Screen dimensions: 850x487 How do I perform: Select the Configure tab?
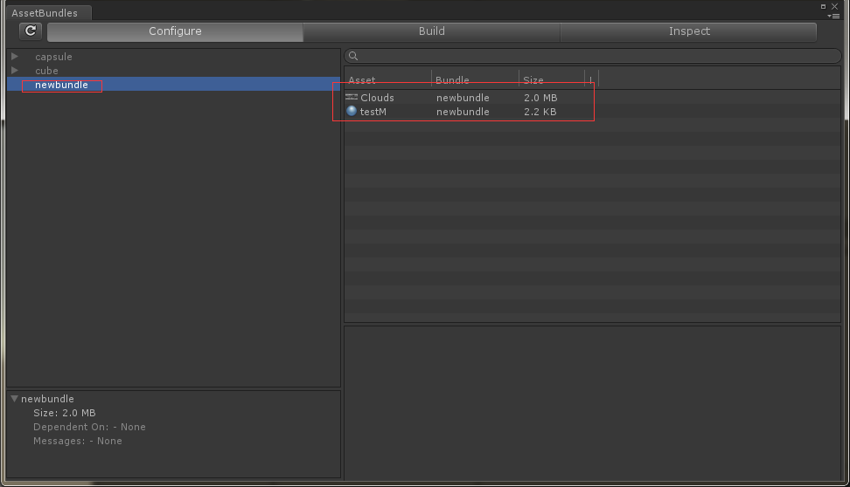pos(175,31)
